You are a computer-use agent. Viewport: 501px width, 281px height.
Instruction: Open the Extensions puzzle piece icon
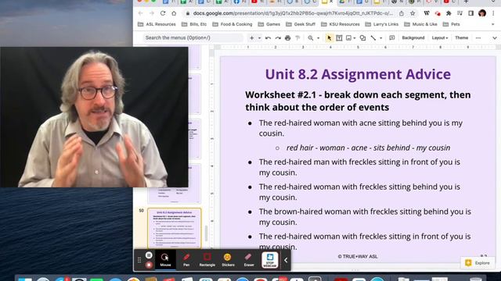(x=449, y=13)
